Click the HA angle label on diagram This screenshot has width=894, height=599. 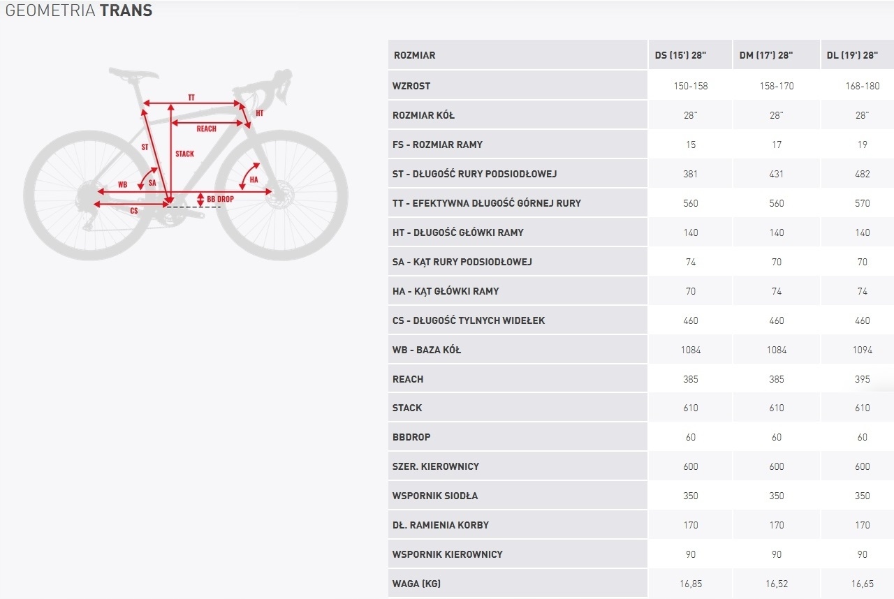[254, 179]
